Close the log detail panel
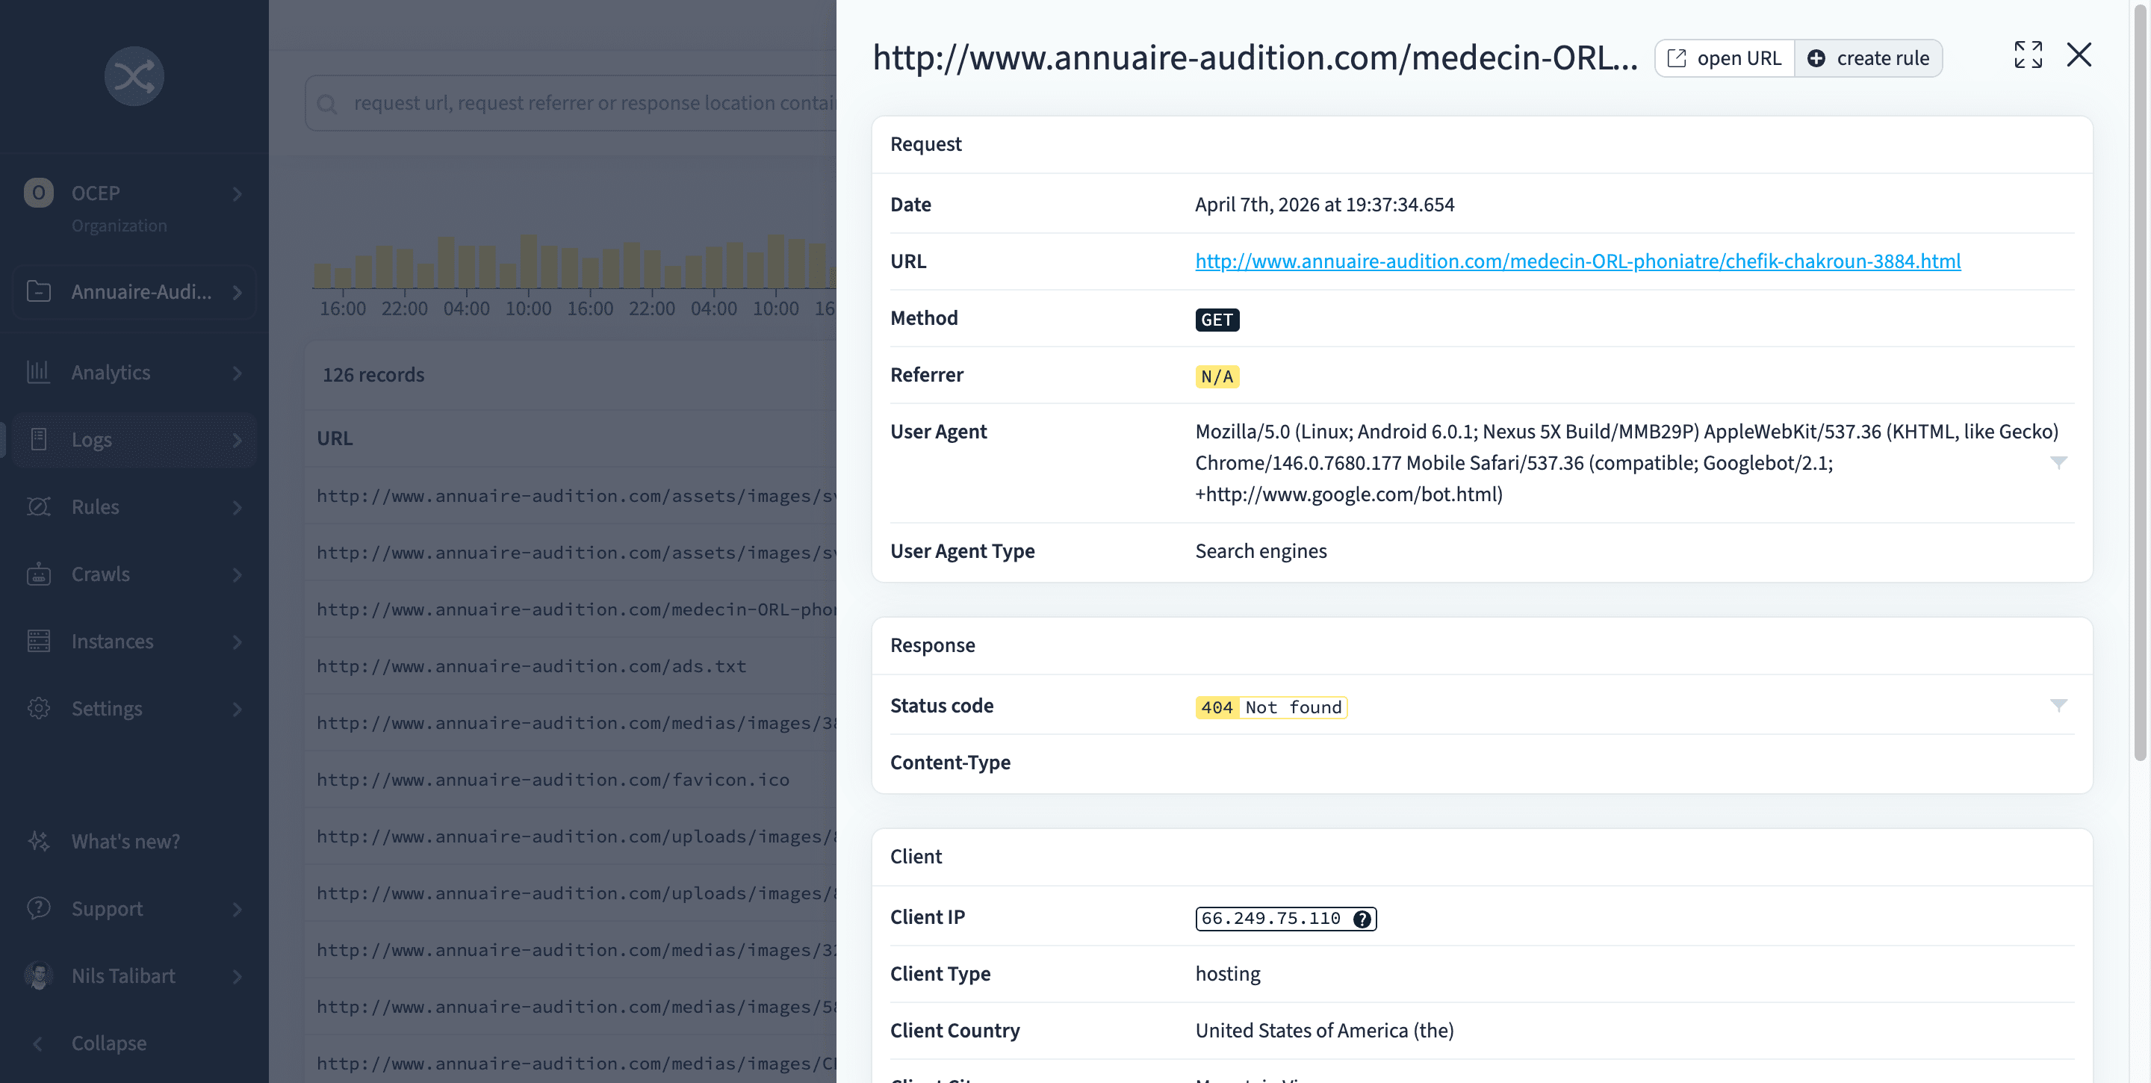The height and width of the screenshot is (1083, 2151). click(2079, 55)
